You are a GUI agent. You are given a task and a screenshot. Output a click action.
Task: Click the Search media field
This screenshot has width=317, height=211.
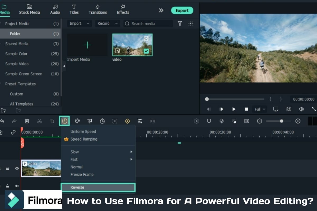click(x=148, y=23)
